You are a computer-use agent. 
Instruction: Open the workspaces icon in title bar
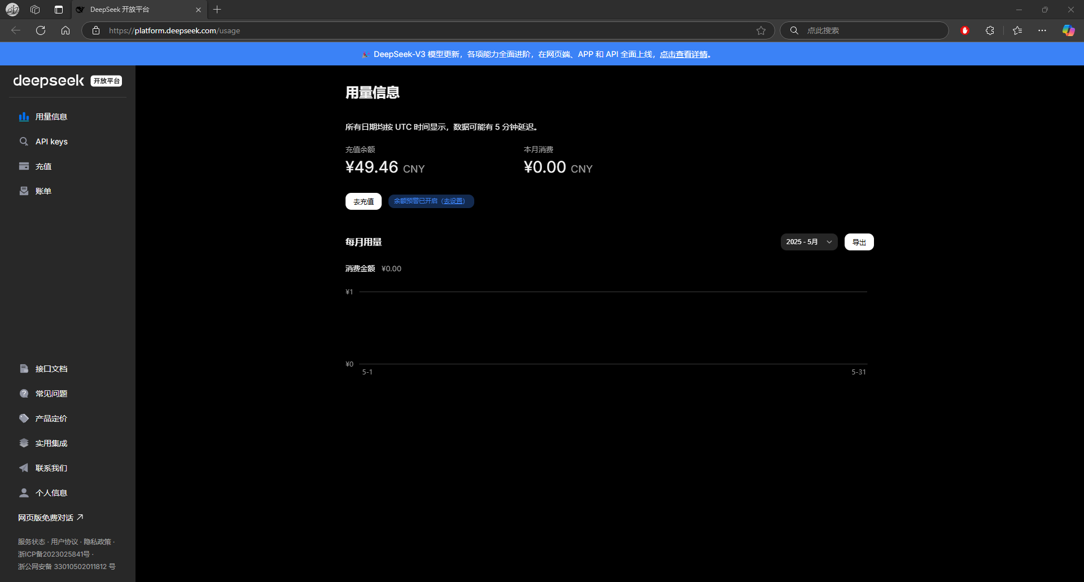tap(35, 10)
